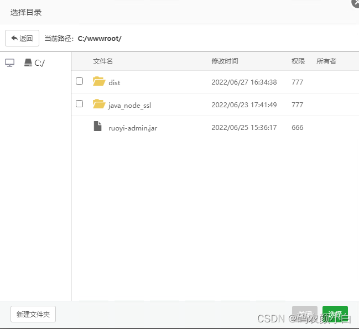Click the green 选择 select button
Screen dimensions: 359x329
335,314
